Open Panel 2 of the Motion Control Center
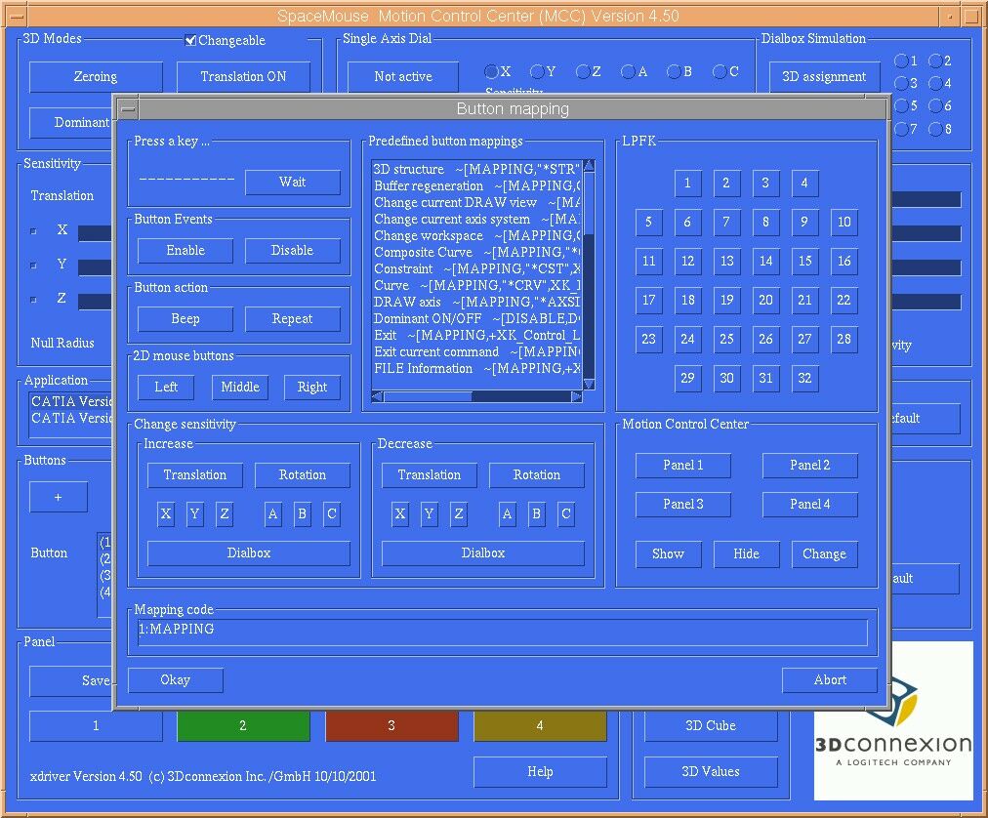988x818 pixels. coord(809,465)
